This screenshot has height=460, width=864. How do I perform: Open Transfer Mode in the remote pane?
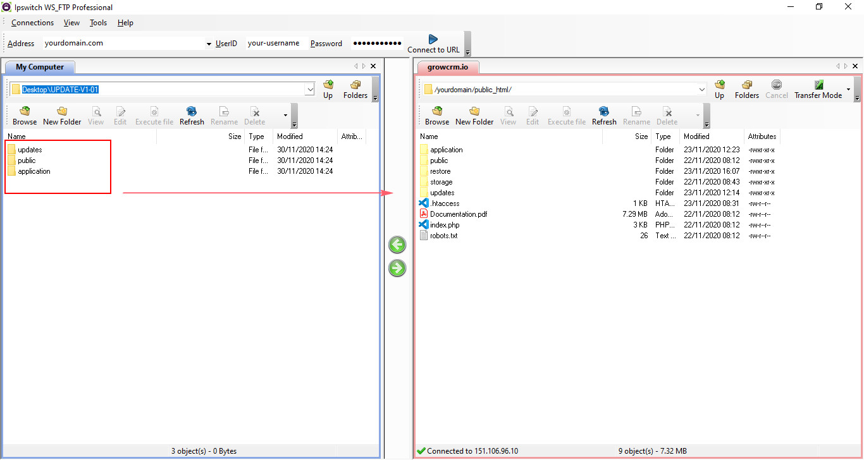point(818,89)
